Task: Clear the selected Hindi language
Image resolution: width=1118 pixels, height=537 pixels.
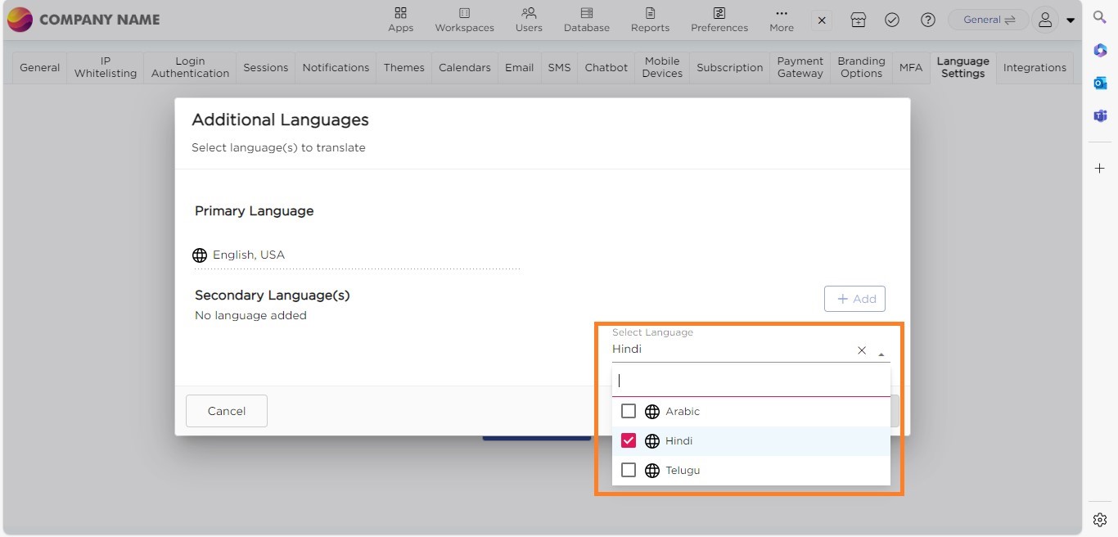Action: click(x=862, y=350)
